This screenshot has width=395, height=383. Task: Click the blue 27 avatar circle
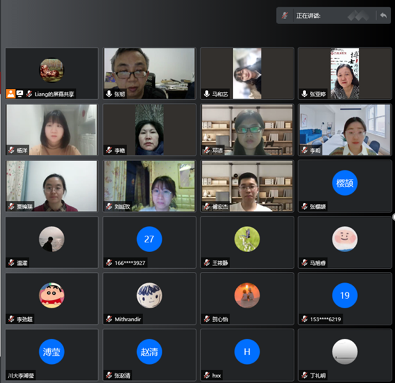tap(149, 239)
